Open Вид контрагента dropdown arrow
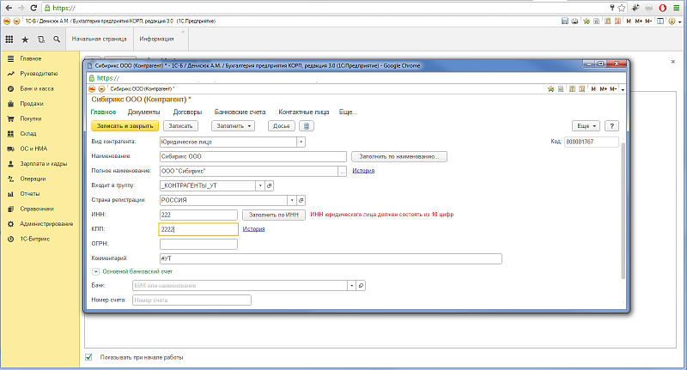Viewport: 687px width, 370px height. pos(301,142)
